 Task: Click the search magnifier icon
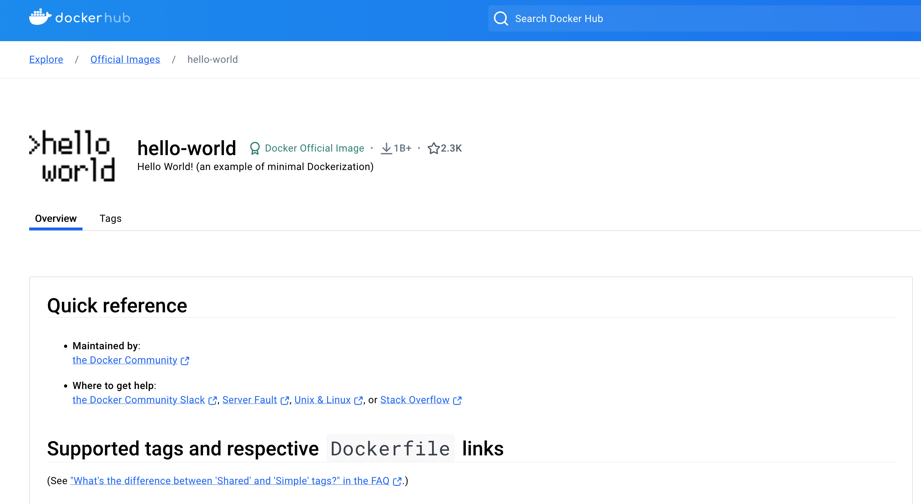pos(501,18)
